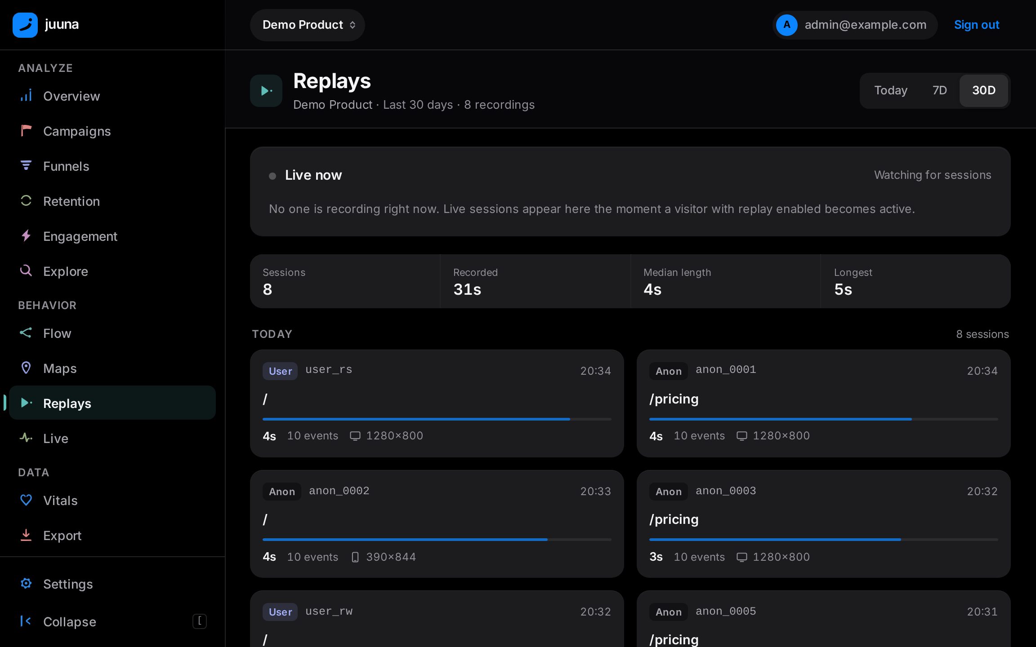The width and height of the screenshot is (1036, 647).
Task: Open the Overview bar chart icon
Action: [x=26, y=96]
